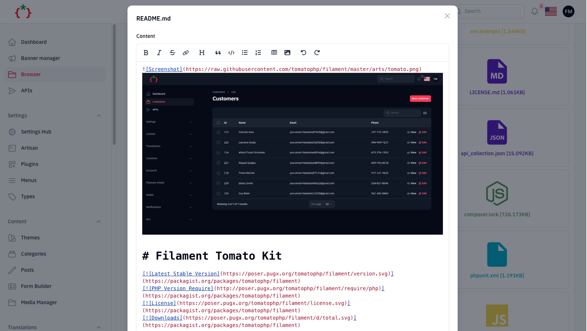
Task: Toggle bold formatting in editor toolbar
Action: pos(146,53)
